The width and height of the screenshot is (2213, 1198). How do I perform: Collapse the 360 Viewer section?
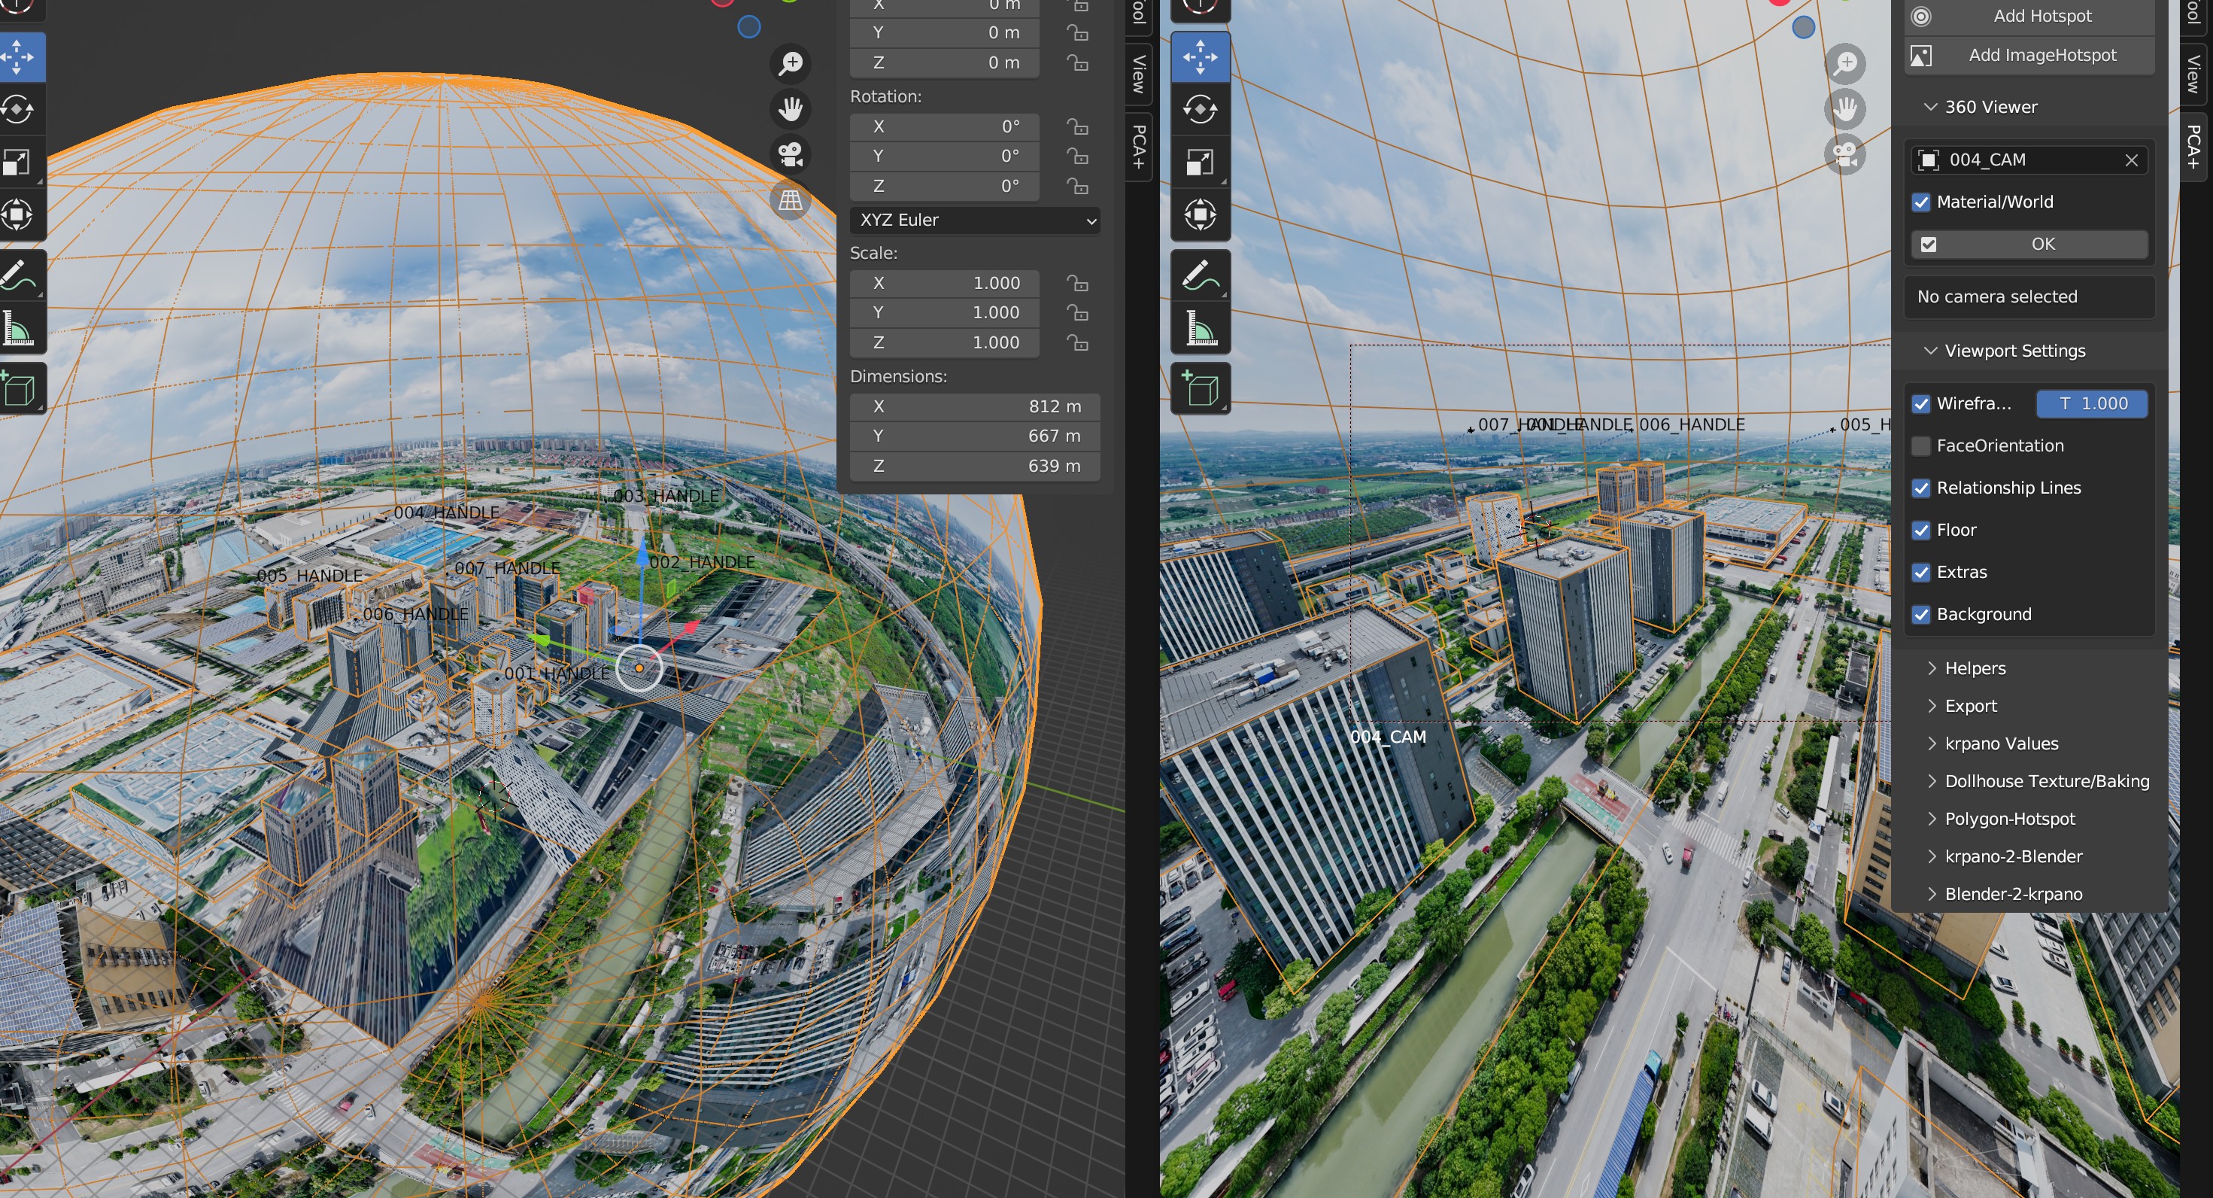coord(1929,107)
